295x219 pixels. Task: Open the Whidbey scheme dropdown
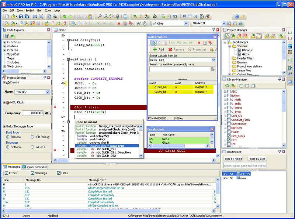[186, 23]
